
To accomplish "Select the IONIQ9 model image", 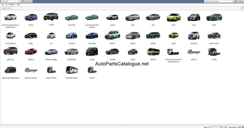I will [x=153, y=35].
